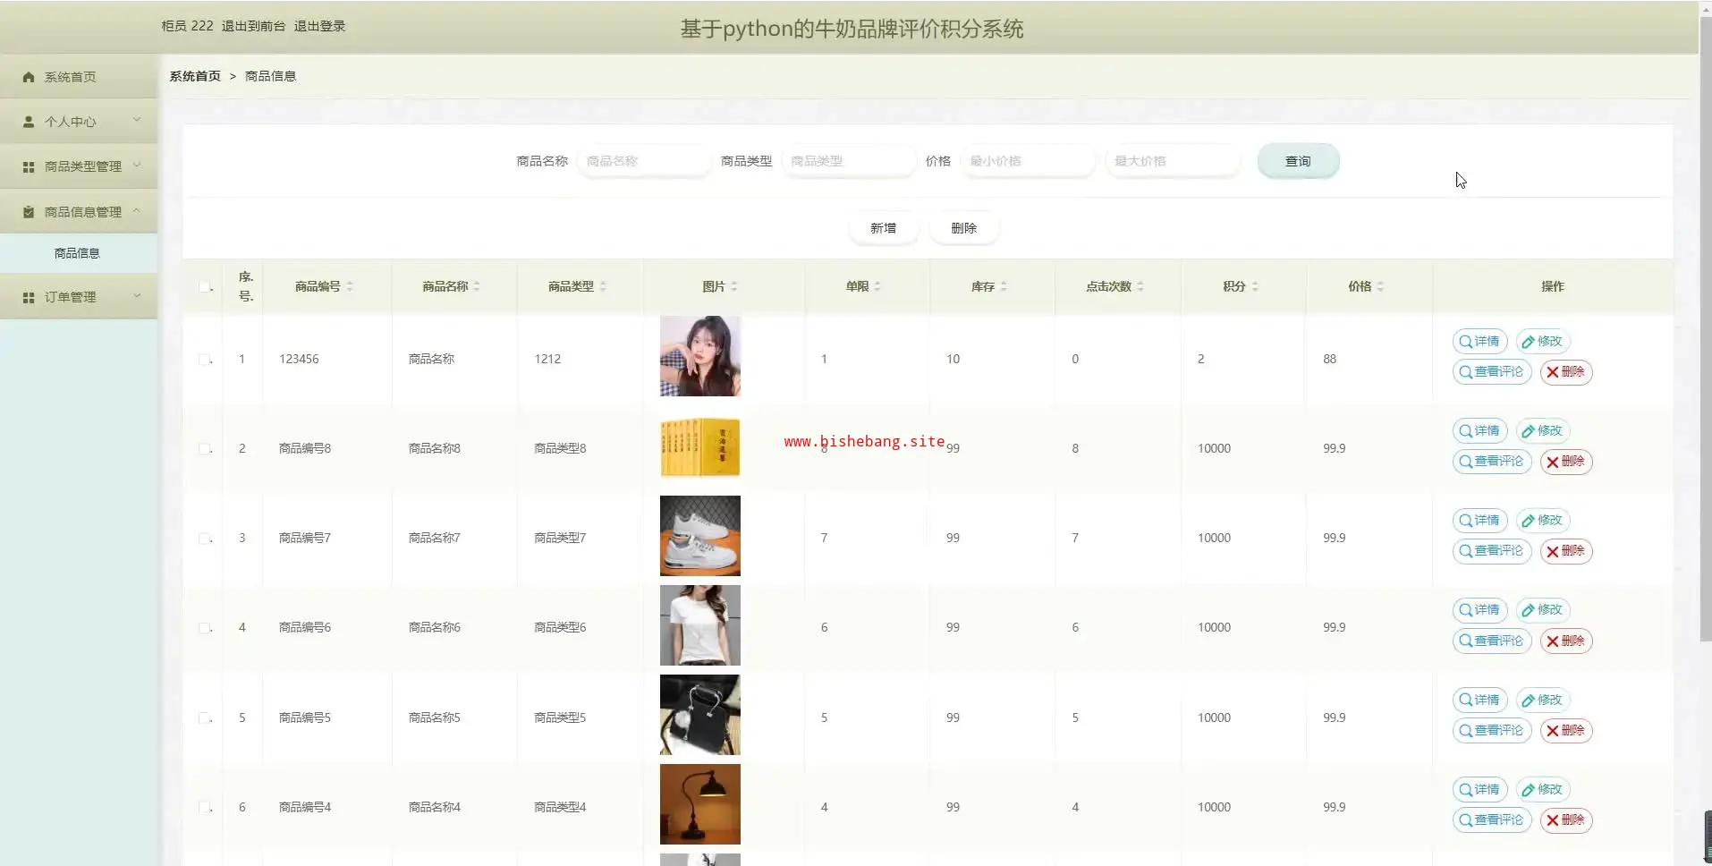1712x866 pixels.
Task: Click the white sneaker product thumbnail
Action: click(699, 536)
